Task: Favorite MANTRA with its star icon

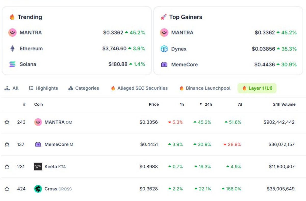Action: coord(7,122)
